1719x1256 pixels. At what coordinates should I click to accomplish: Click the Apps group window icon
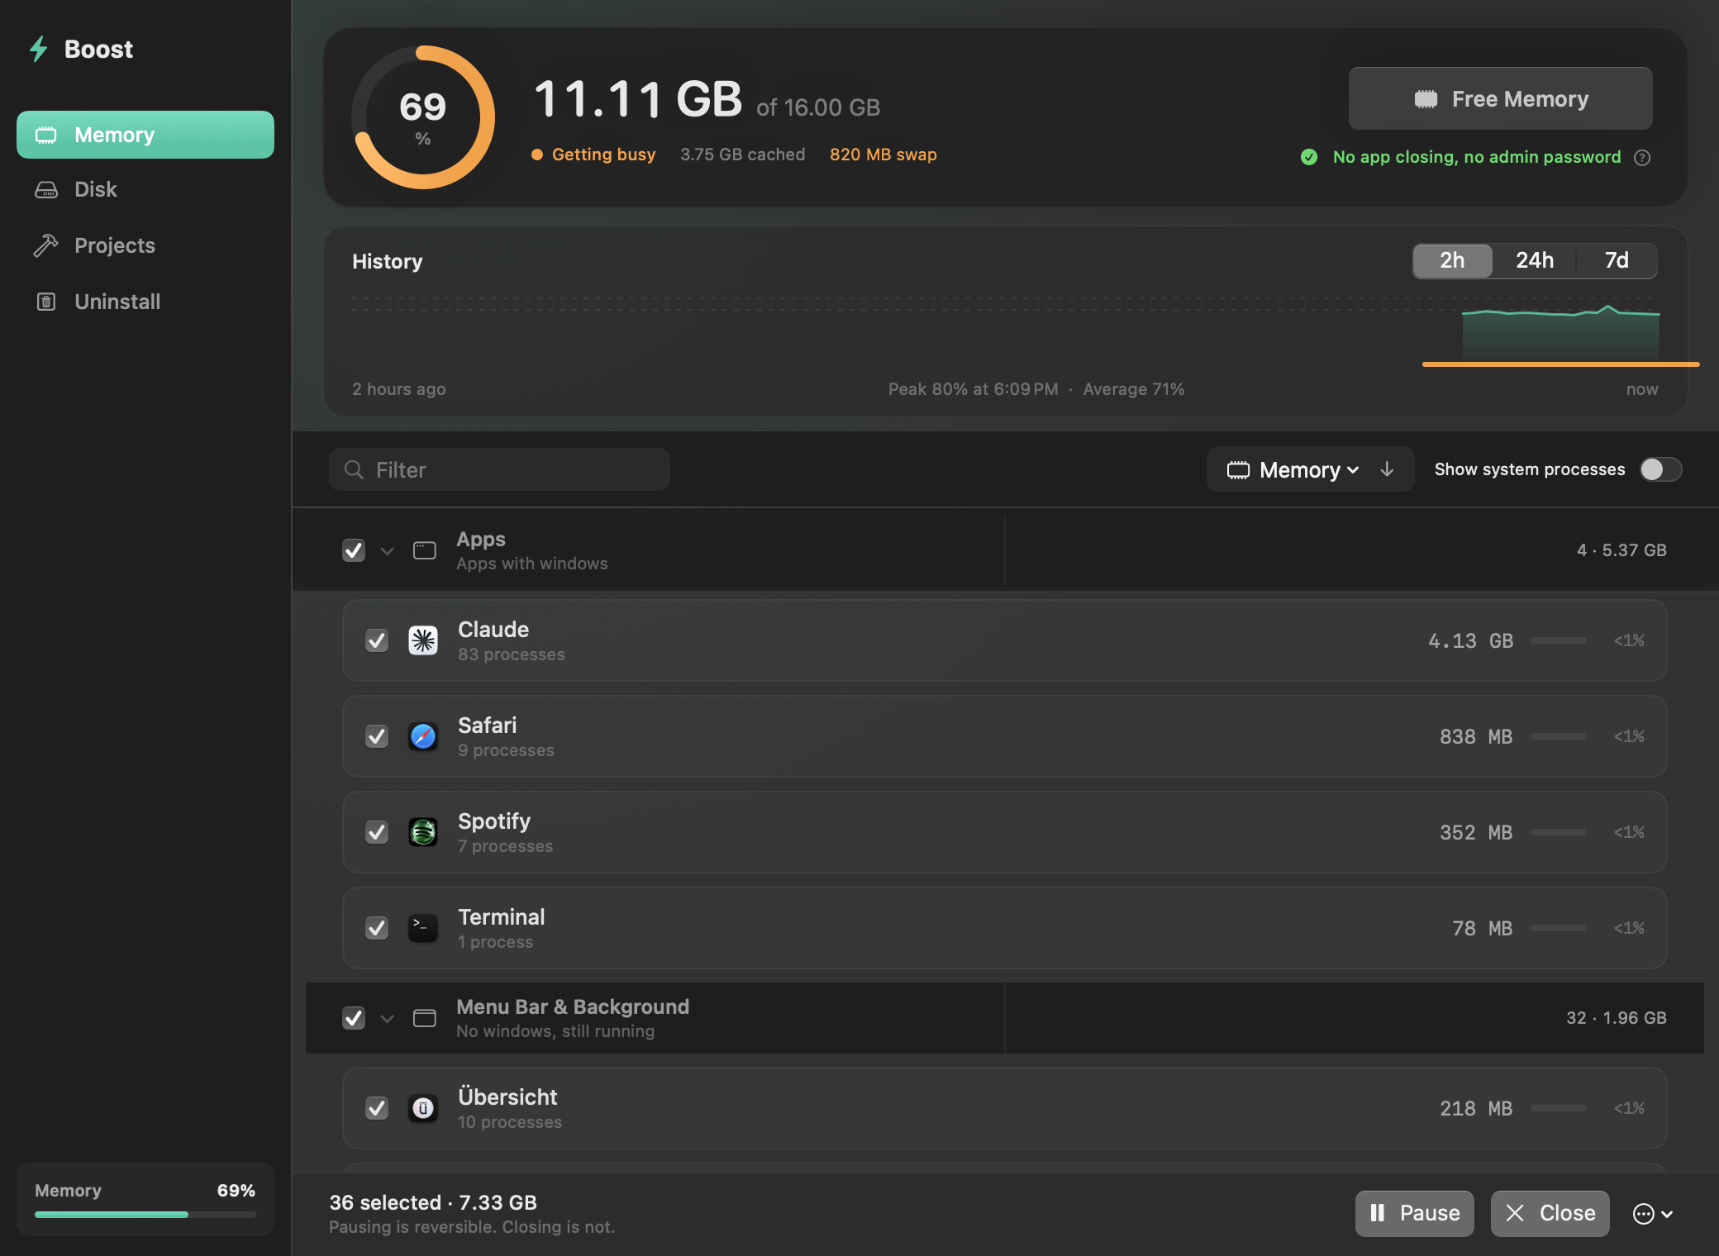click(425, 550)
